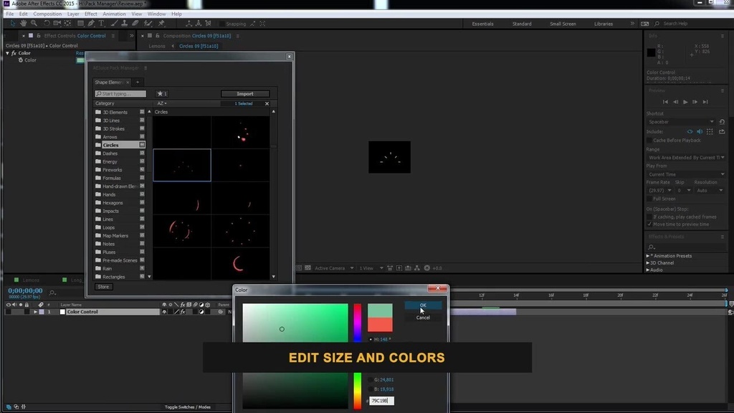This screenshot has width=734, height=413.
Task: Toggle overlays include in Preview panel
Action: (x=710, y=132)
